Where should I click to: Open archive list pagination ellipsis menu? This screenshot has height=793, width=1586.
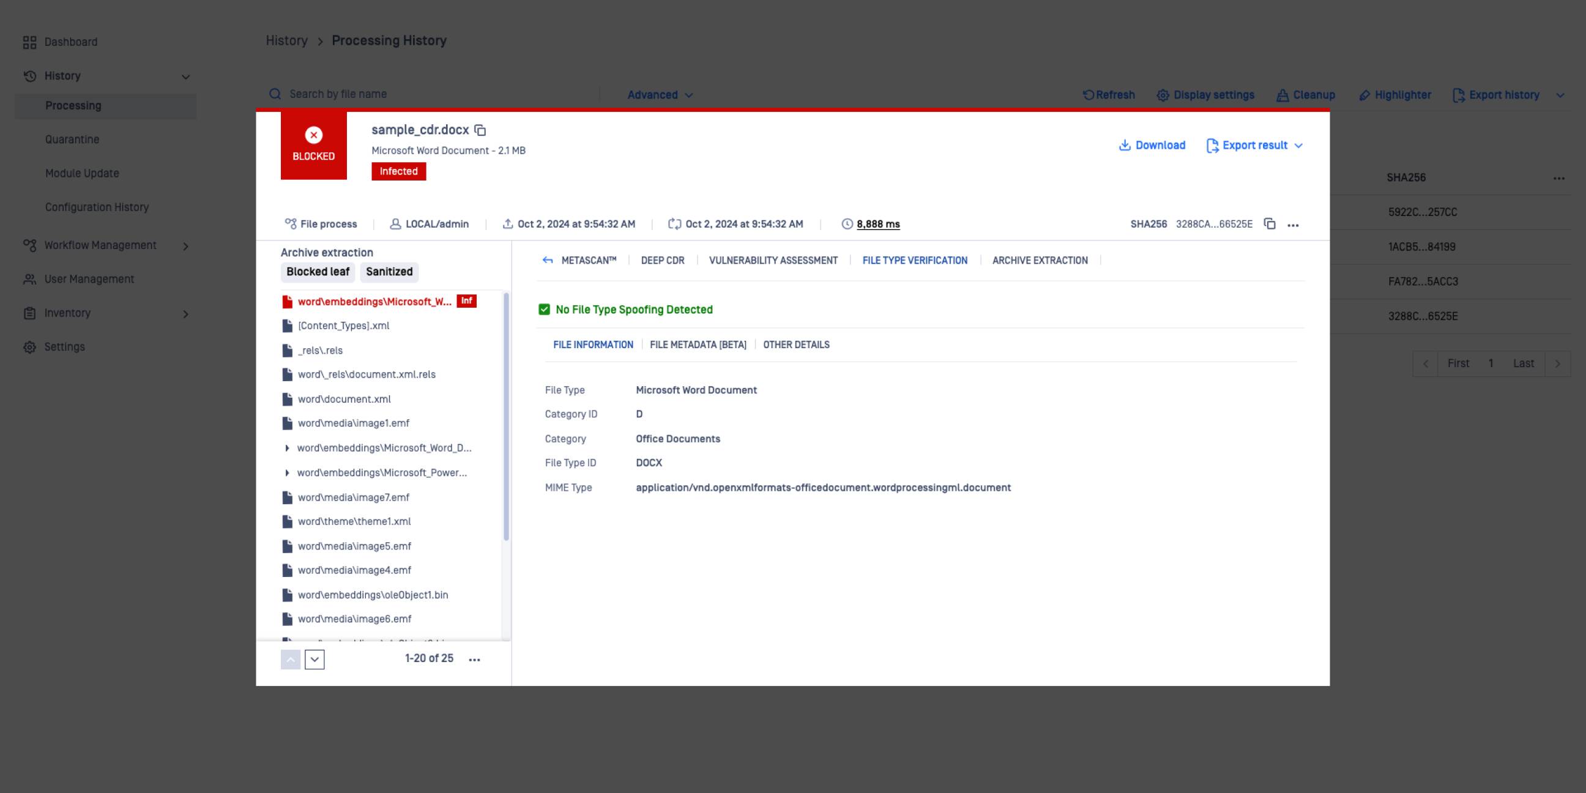point(474,660)
